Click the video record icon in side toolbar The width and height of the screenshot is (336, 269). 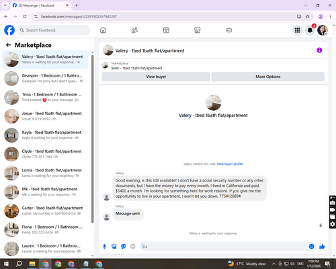coord(333,210)
